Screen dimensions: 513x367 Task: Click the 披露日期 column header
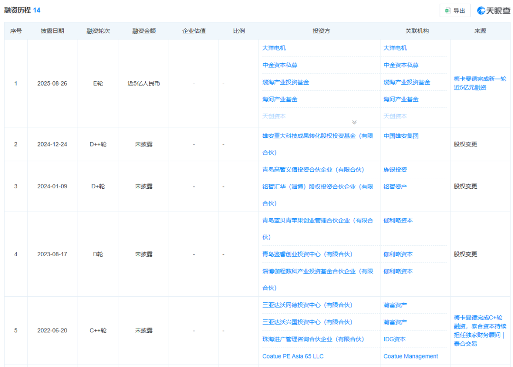tap(52, 31)
